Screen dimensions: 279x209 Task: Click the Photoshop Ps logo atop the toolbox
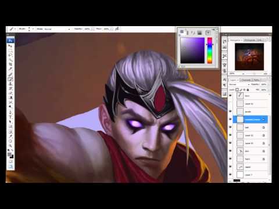(x=10, y=41)
